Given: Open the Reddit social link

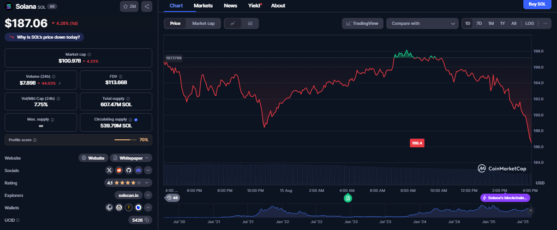Looking at the screenshot, I should 119,170.
